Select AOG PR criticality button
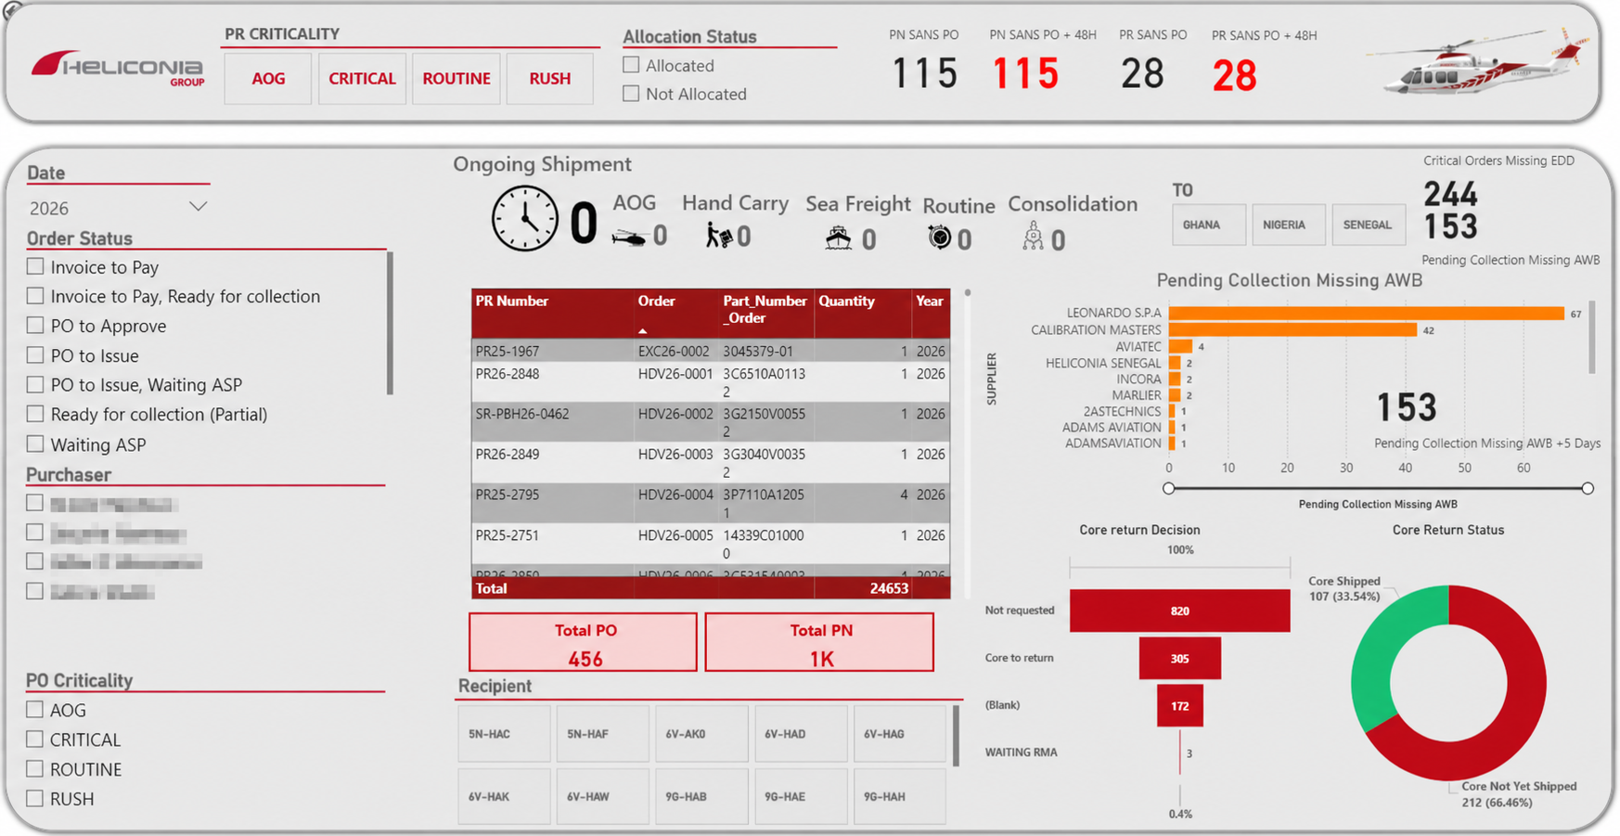The image size is (1620, 836). point(268,79)
